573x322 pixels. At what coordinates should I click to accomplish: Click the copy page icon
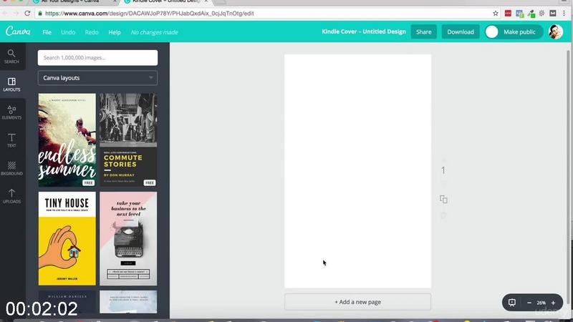point(443,200)
